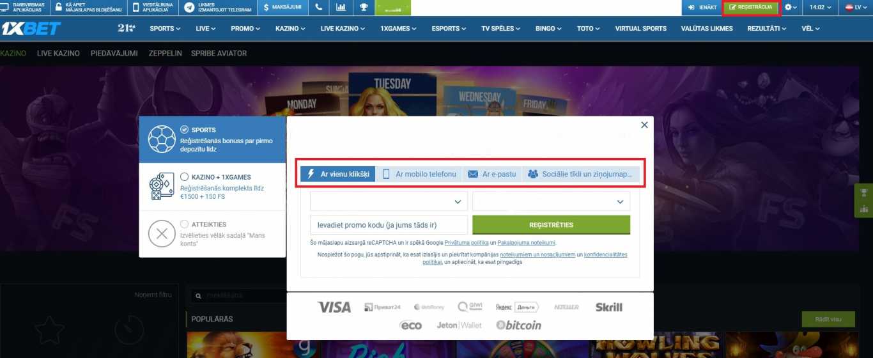Open the LV language selector
The height and width of the screenshot is (358, 873).
pyautogui.click(x=856, y=8)
